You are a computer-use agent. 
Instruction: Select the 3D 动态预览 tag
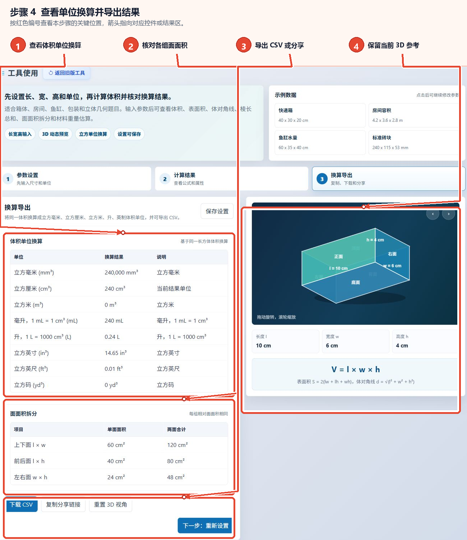click(x=55, y=134)
